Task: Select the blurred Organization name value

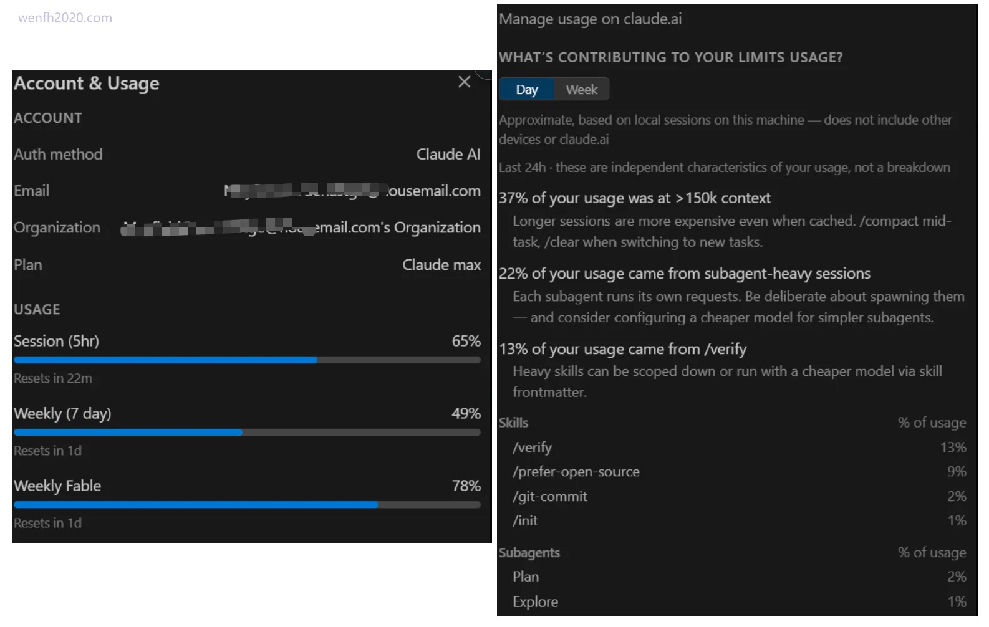Action: pyautogui.click(x=301, y=228)
